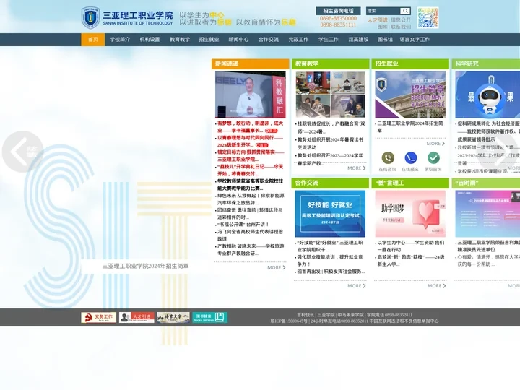Open the 人才引进 footer banner
Viewport: 520px width, 390px height.
136,317
